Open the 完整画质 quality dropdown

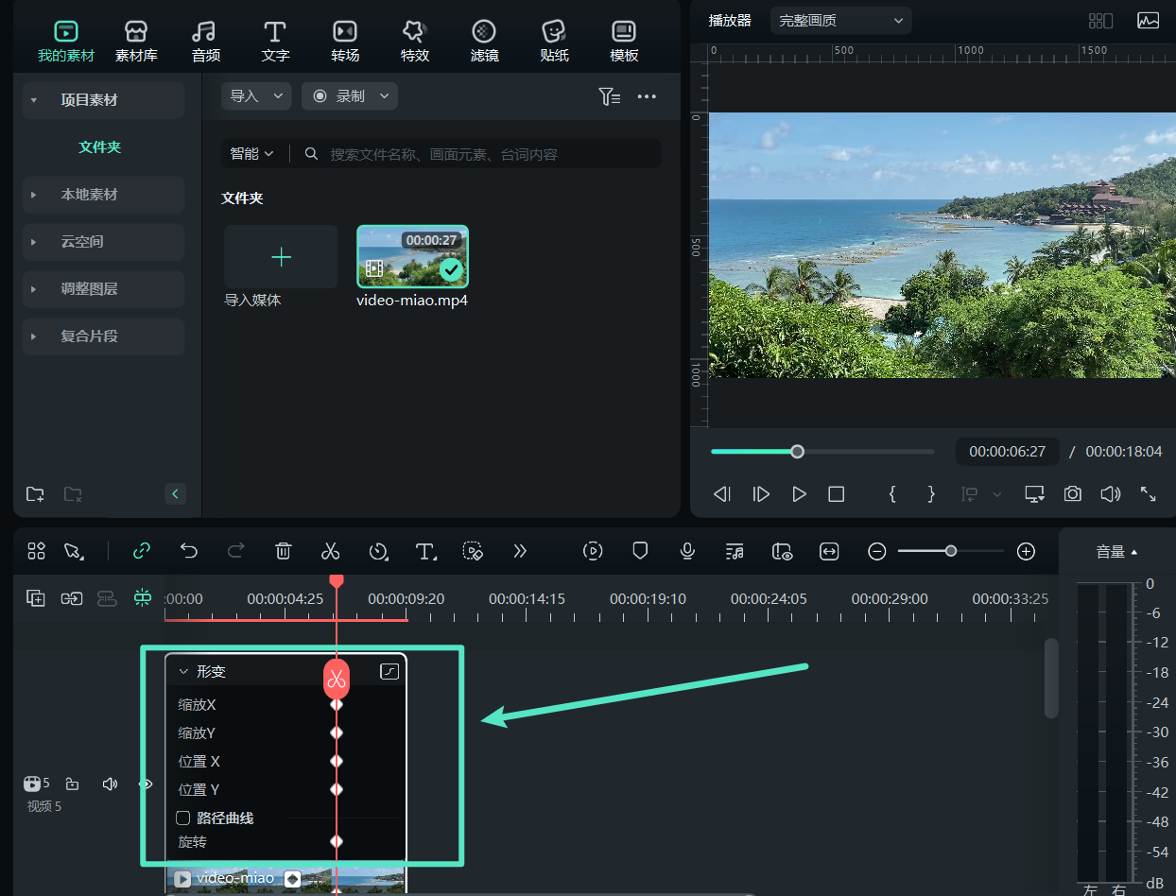coord(840,20)
